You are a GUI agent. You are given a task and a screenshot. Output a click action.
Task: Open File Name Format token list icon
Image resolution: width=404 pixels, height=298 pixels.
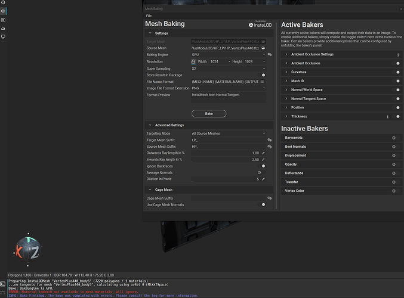tap(262, 81)
